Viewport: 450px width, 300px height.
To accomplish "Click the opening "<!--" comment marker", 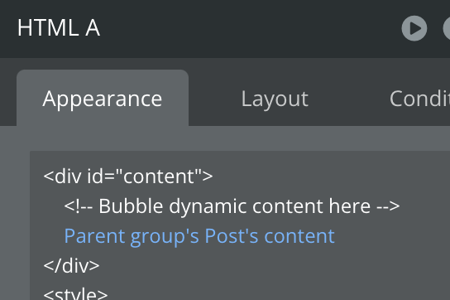I will (x=79, y=206).
